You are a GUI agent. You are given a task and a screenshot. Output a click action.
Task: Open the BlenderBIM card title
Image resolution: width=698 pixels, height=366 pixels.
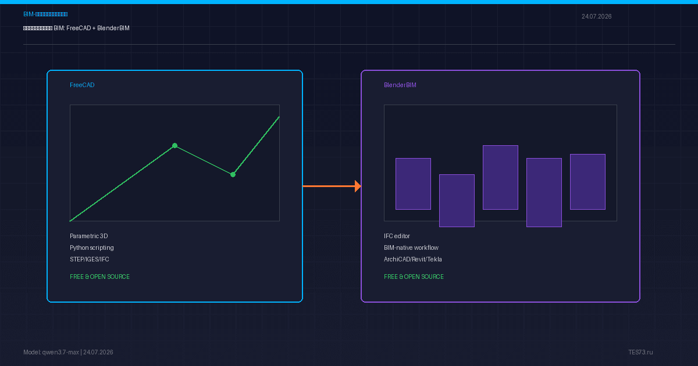point(400,85)
